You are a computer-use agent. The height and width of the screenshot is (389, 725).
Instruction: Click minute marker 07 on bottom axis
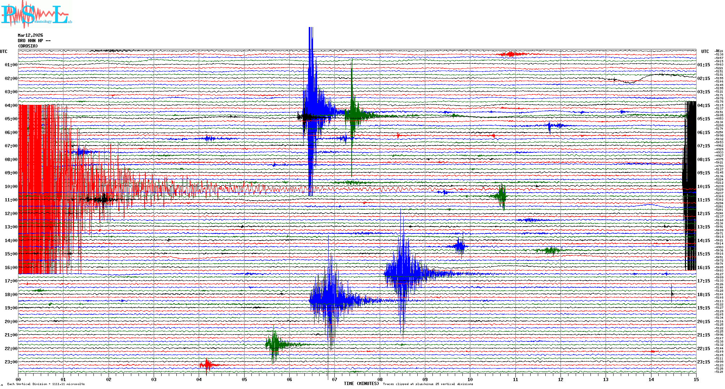tap(335, 379)
